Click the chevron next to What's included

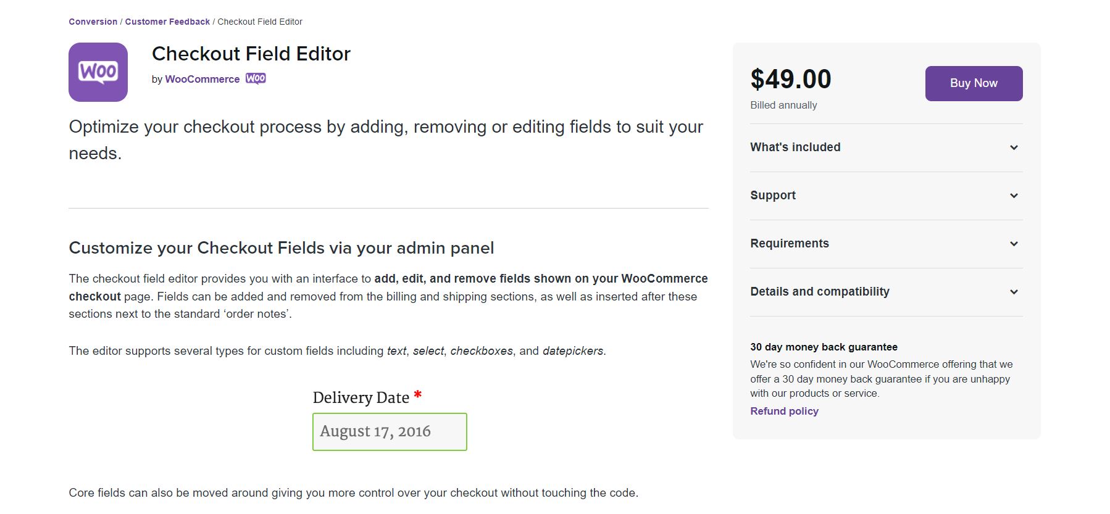tap(1014, 147)
